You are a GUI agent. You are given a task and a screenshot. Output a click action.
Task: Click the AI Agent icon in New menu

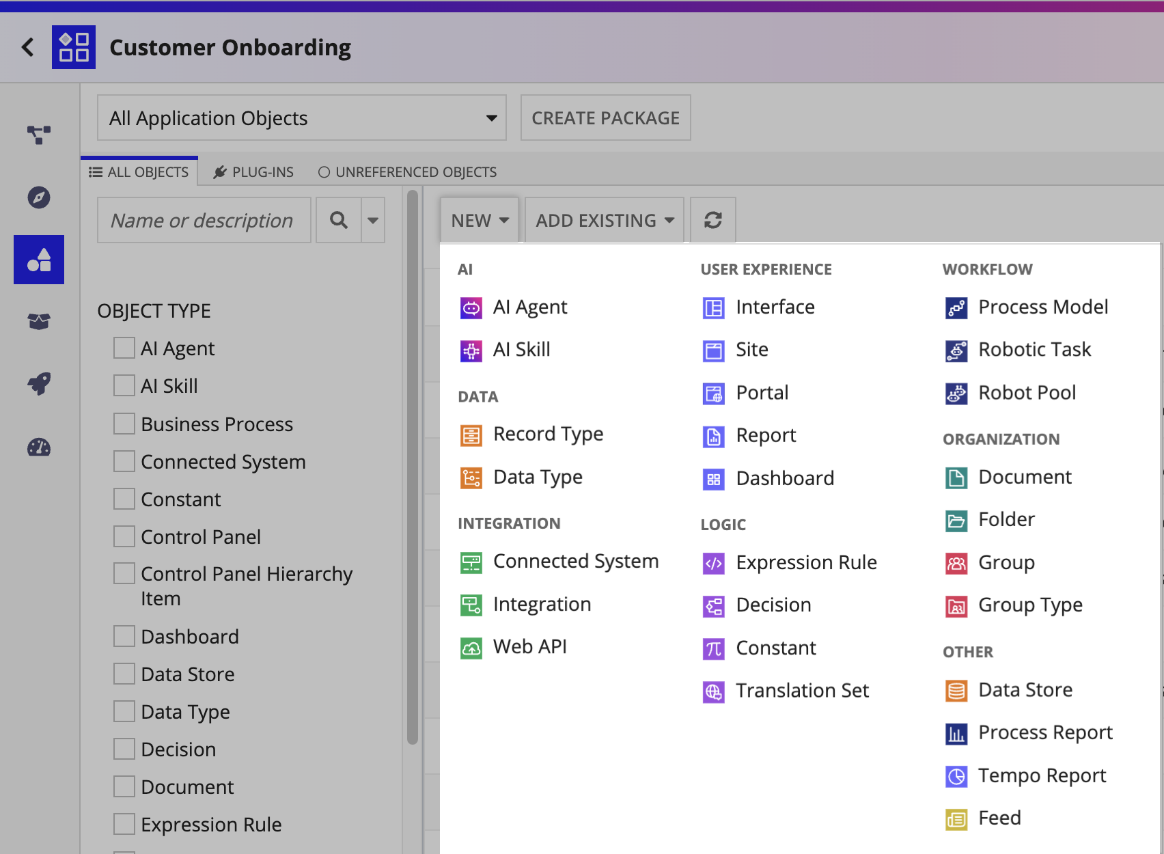471,308
